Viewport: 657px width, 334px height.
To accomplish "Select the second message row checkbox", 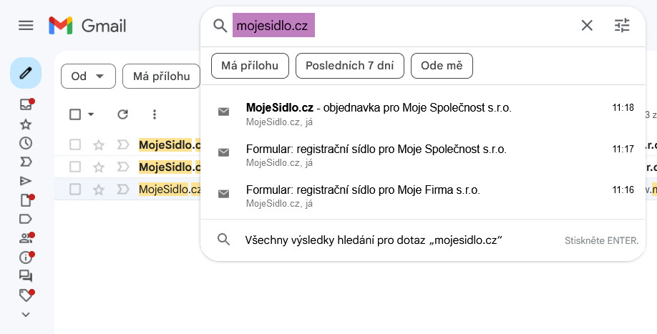I will [x=75, y=167].
